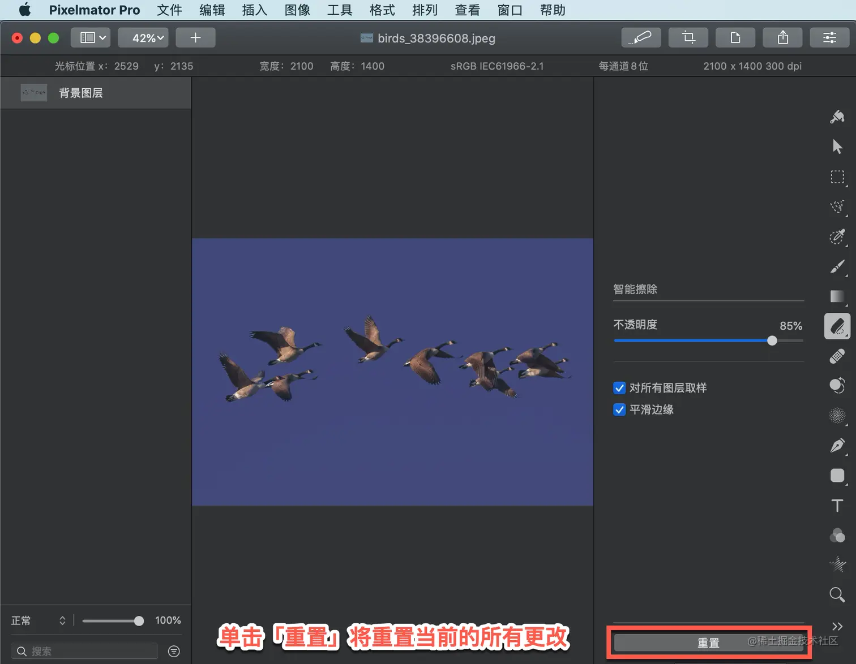Select the Arrange arrow tool
The image size is (856, 664).
[x=837, y=146]
